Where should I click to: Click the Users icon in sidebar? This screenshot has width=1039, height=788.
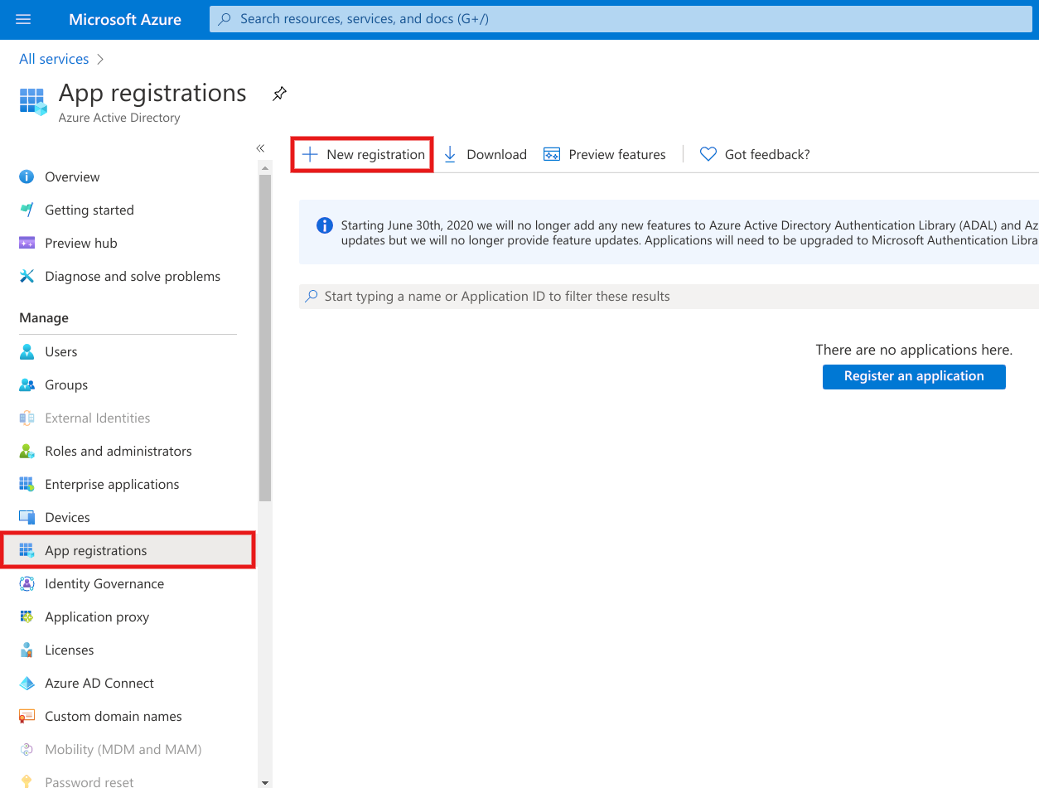pos(27,351)
